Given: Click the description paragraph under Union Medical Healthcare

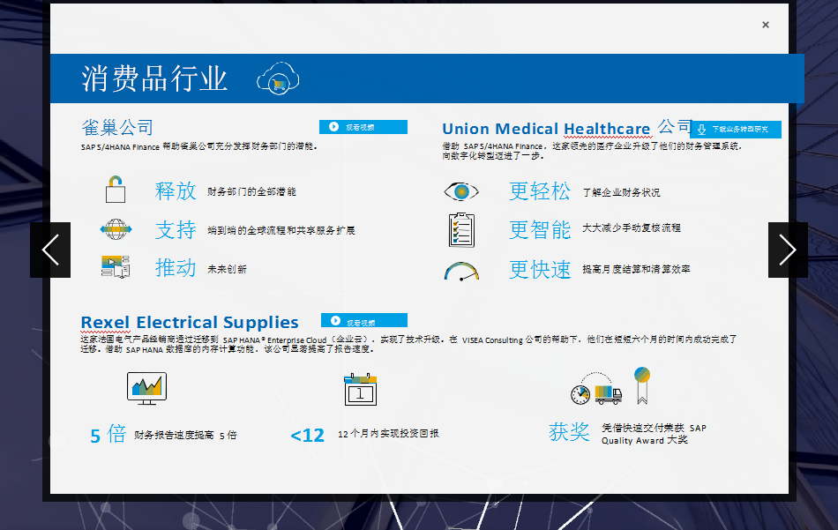Looking at the screenshot, I should tap(592, 151).
